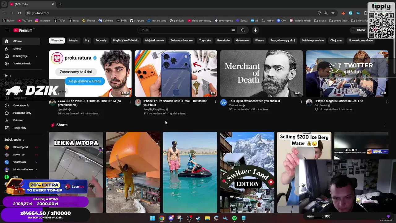
Task: Open the Magnus Carlsen video title
Action: click(339, 101)
